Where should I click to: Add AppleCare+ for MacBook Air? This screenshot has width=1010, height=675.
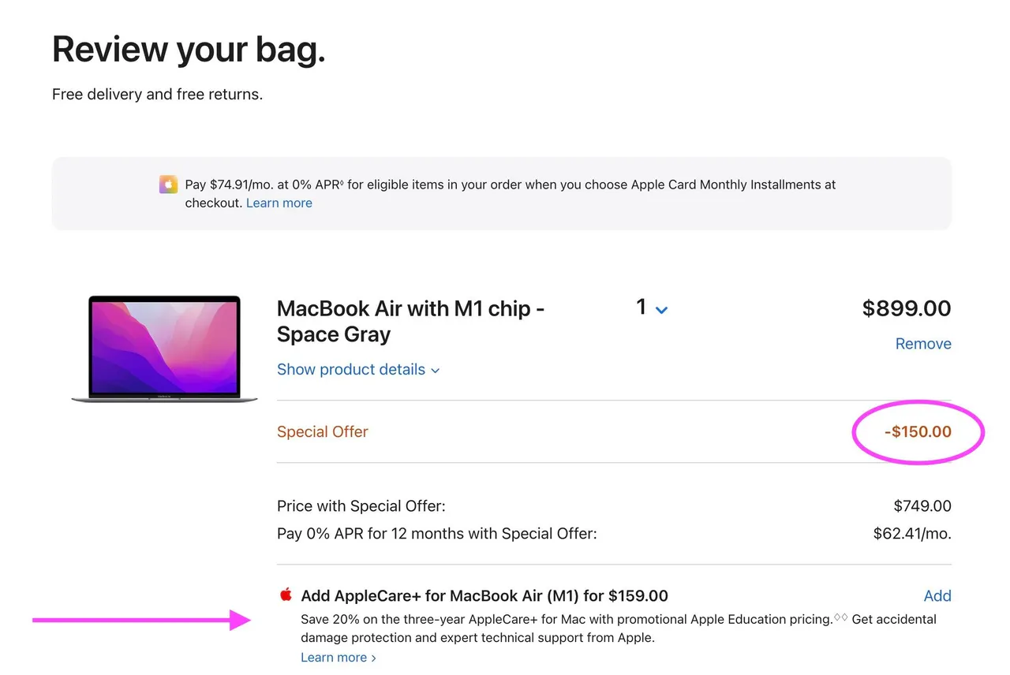(x=937, y=595)
